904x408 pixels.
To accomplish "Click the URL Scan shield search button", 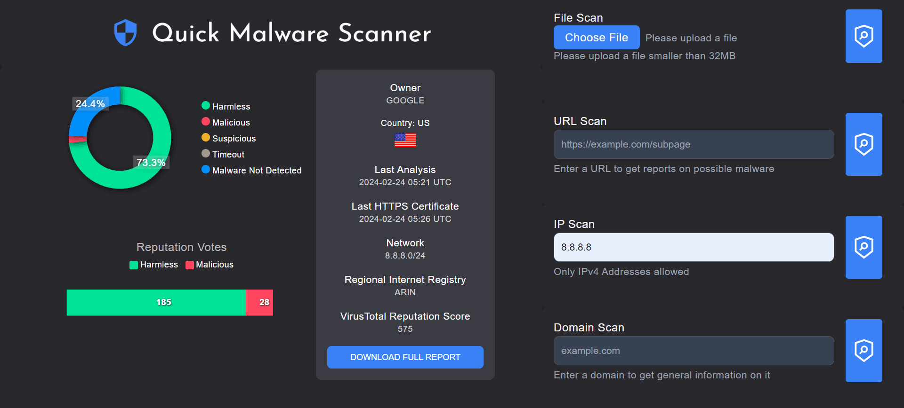I will (864, 144).
